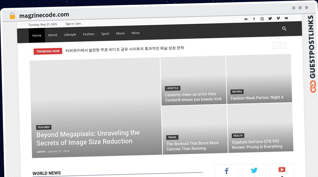Image resolution: width=318 pixels, height=177 pixels.
Task: Open the Instagram profile icon
Action: coord(262,18)
